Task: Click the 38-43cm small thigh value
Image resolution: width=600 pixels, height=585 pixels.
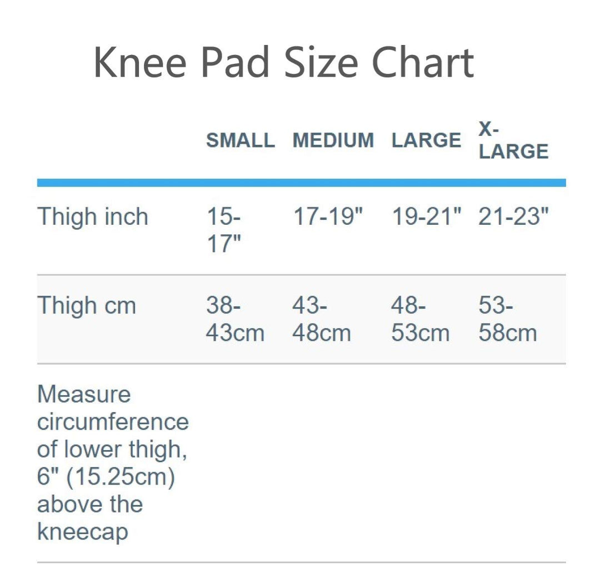Action: pyautogui.click(x=235, y=319)
